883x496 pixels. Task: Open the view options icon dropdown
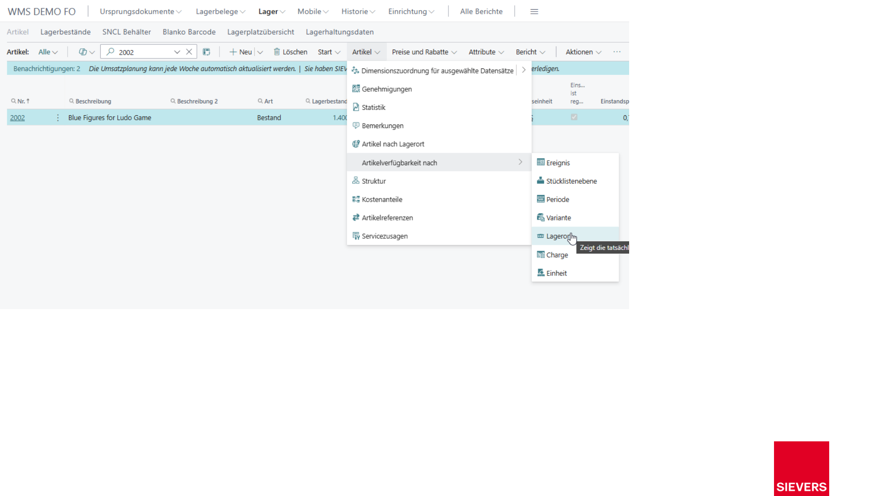tap(86, 52)
